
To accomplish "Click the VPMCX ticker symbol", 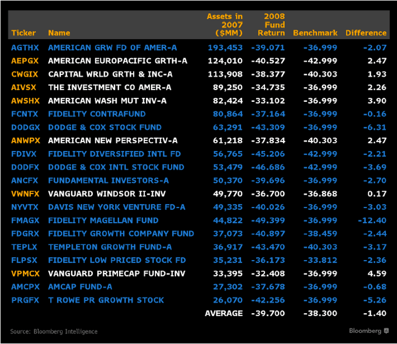I will (x=25, y=274).
